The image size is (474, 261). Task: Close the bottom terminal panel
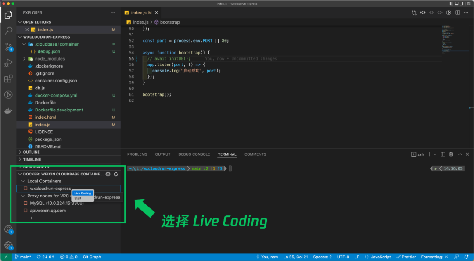(467, 154)
